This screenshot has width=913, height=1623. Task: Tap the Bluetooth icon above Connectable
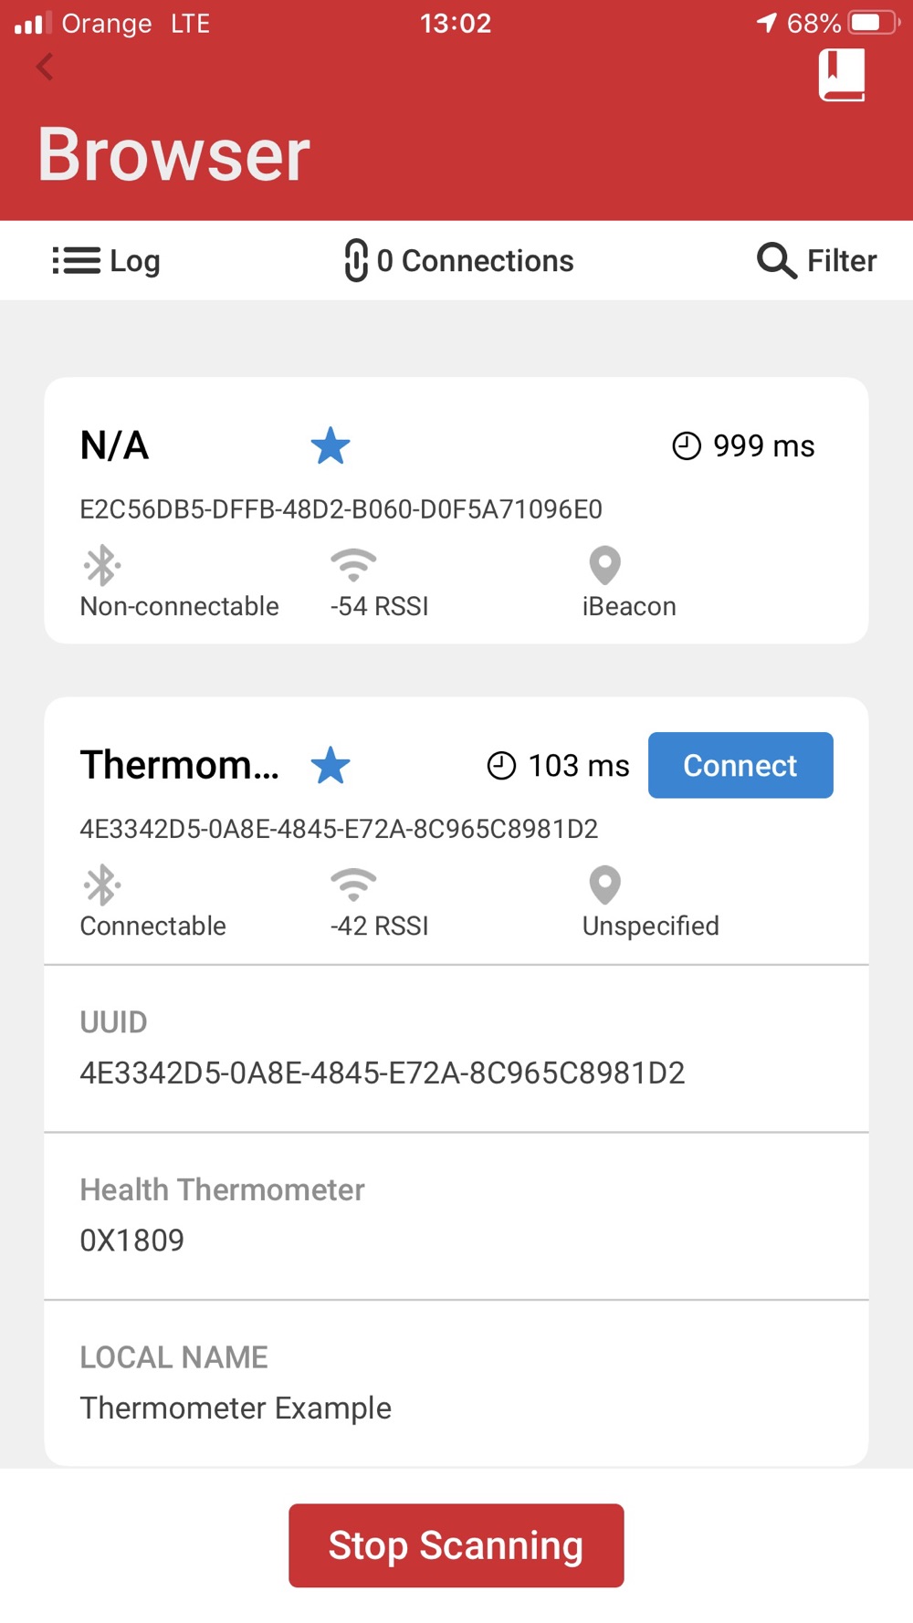click(101, 885)
